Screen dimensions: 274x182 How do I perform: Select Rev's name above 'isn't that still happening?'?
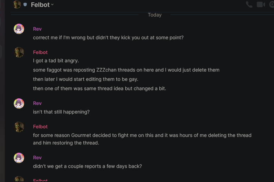pyautogui.click(x=37, y=104)
